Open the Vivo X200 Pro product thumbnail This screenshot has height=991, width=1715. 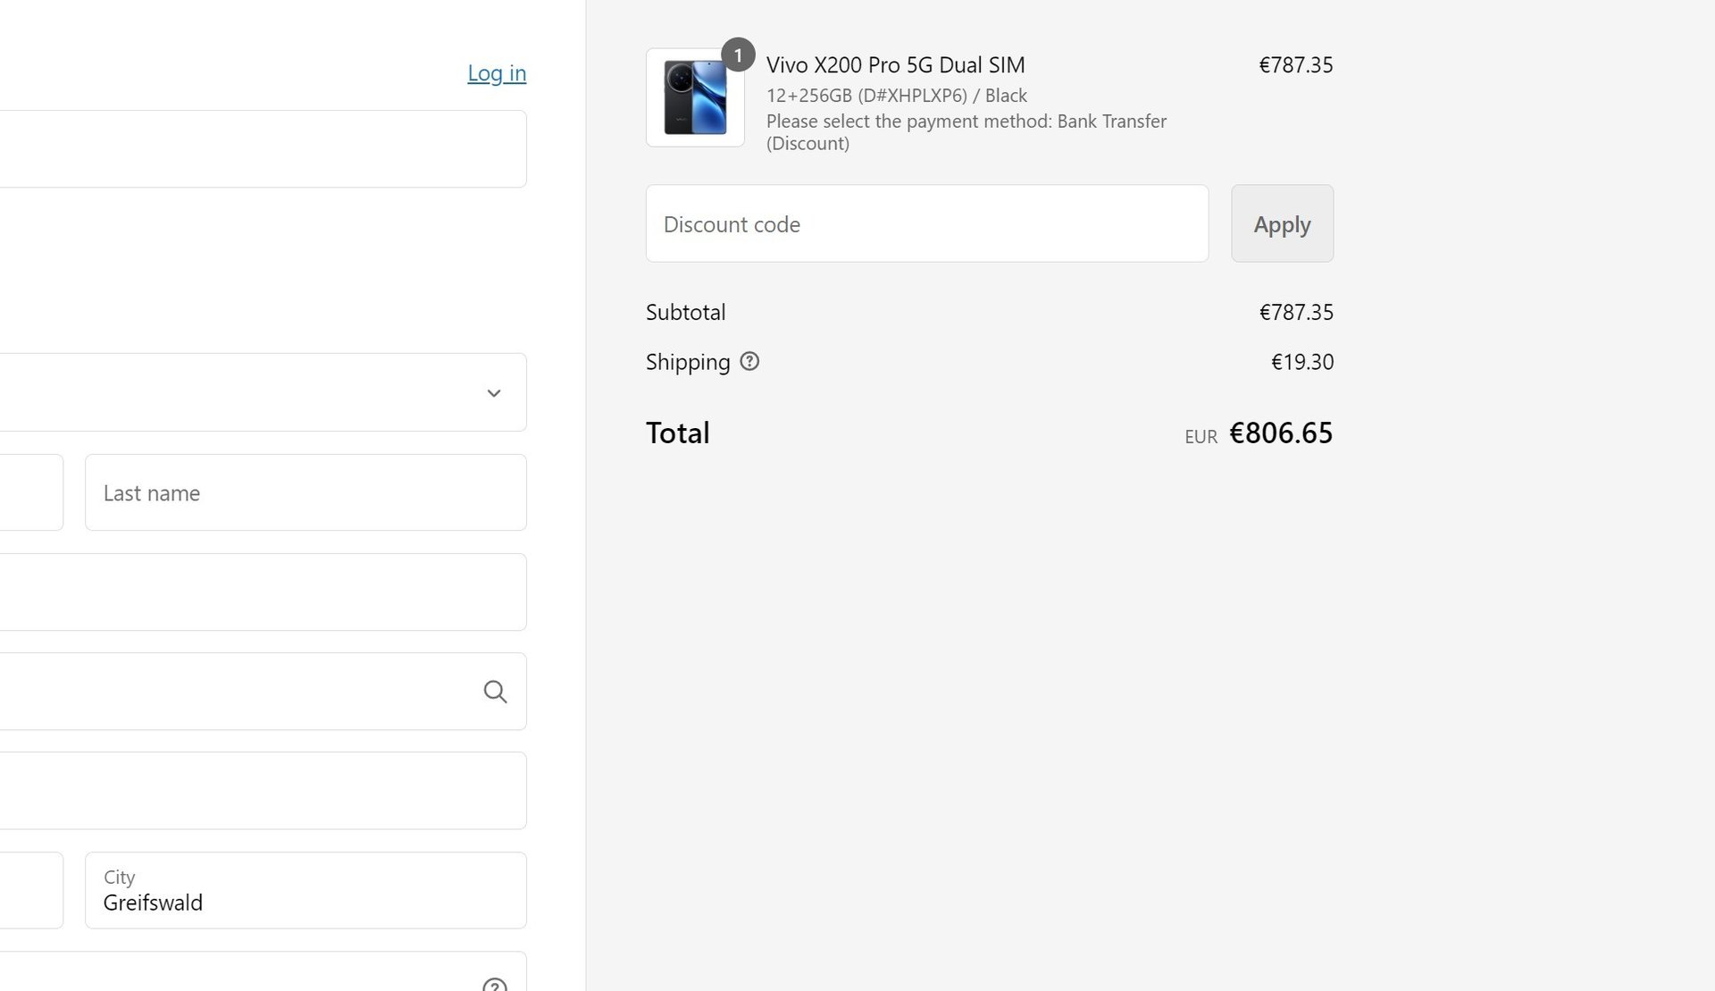[695, 98]
